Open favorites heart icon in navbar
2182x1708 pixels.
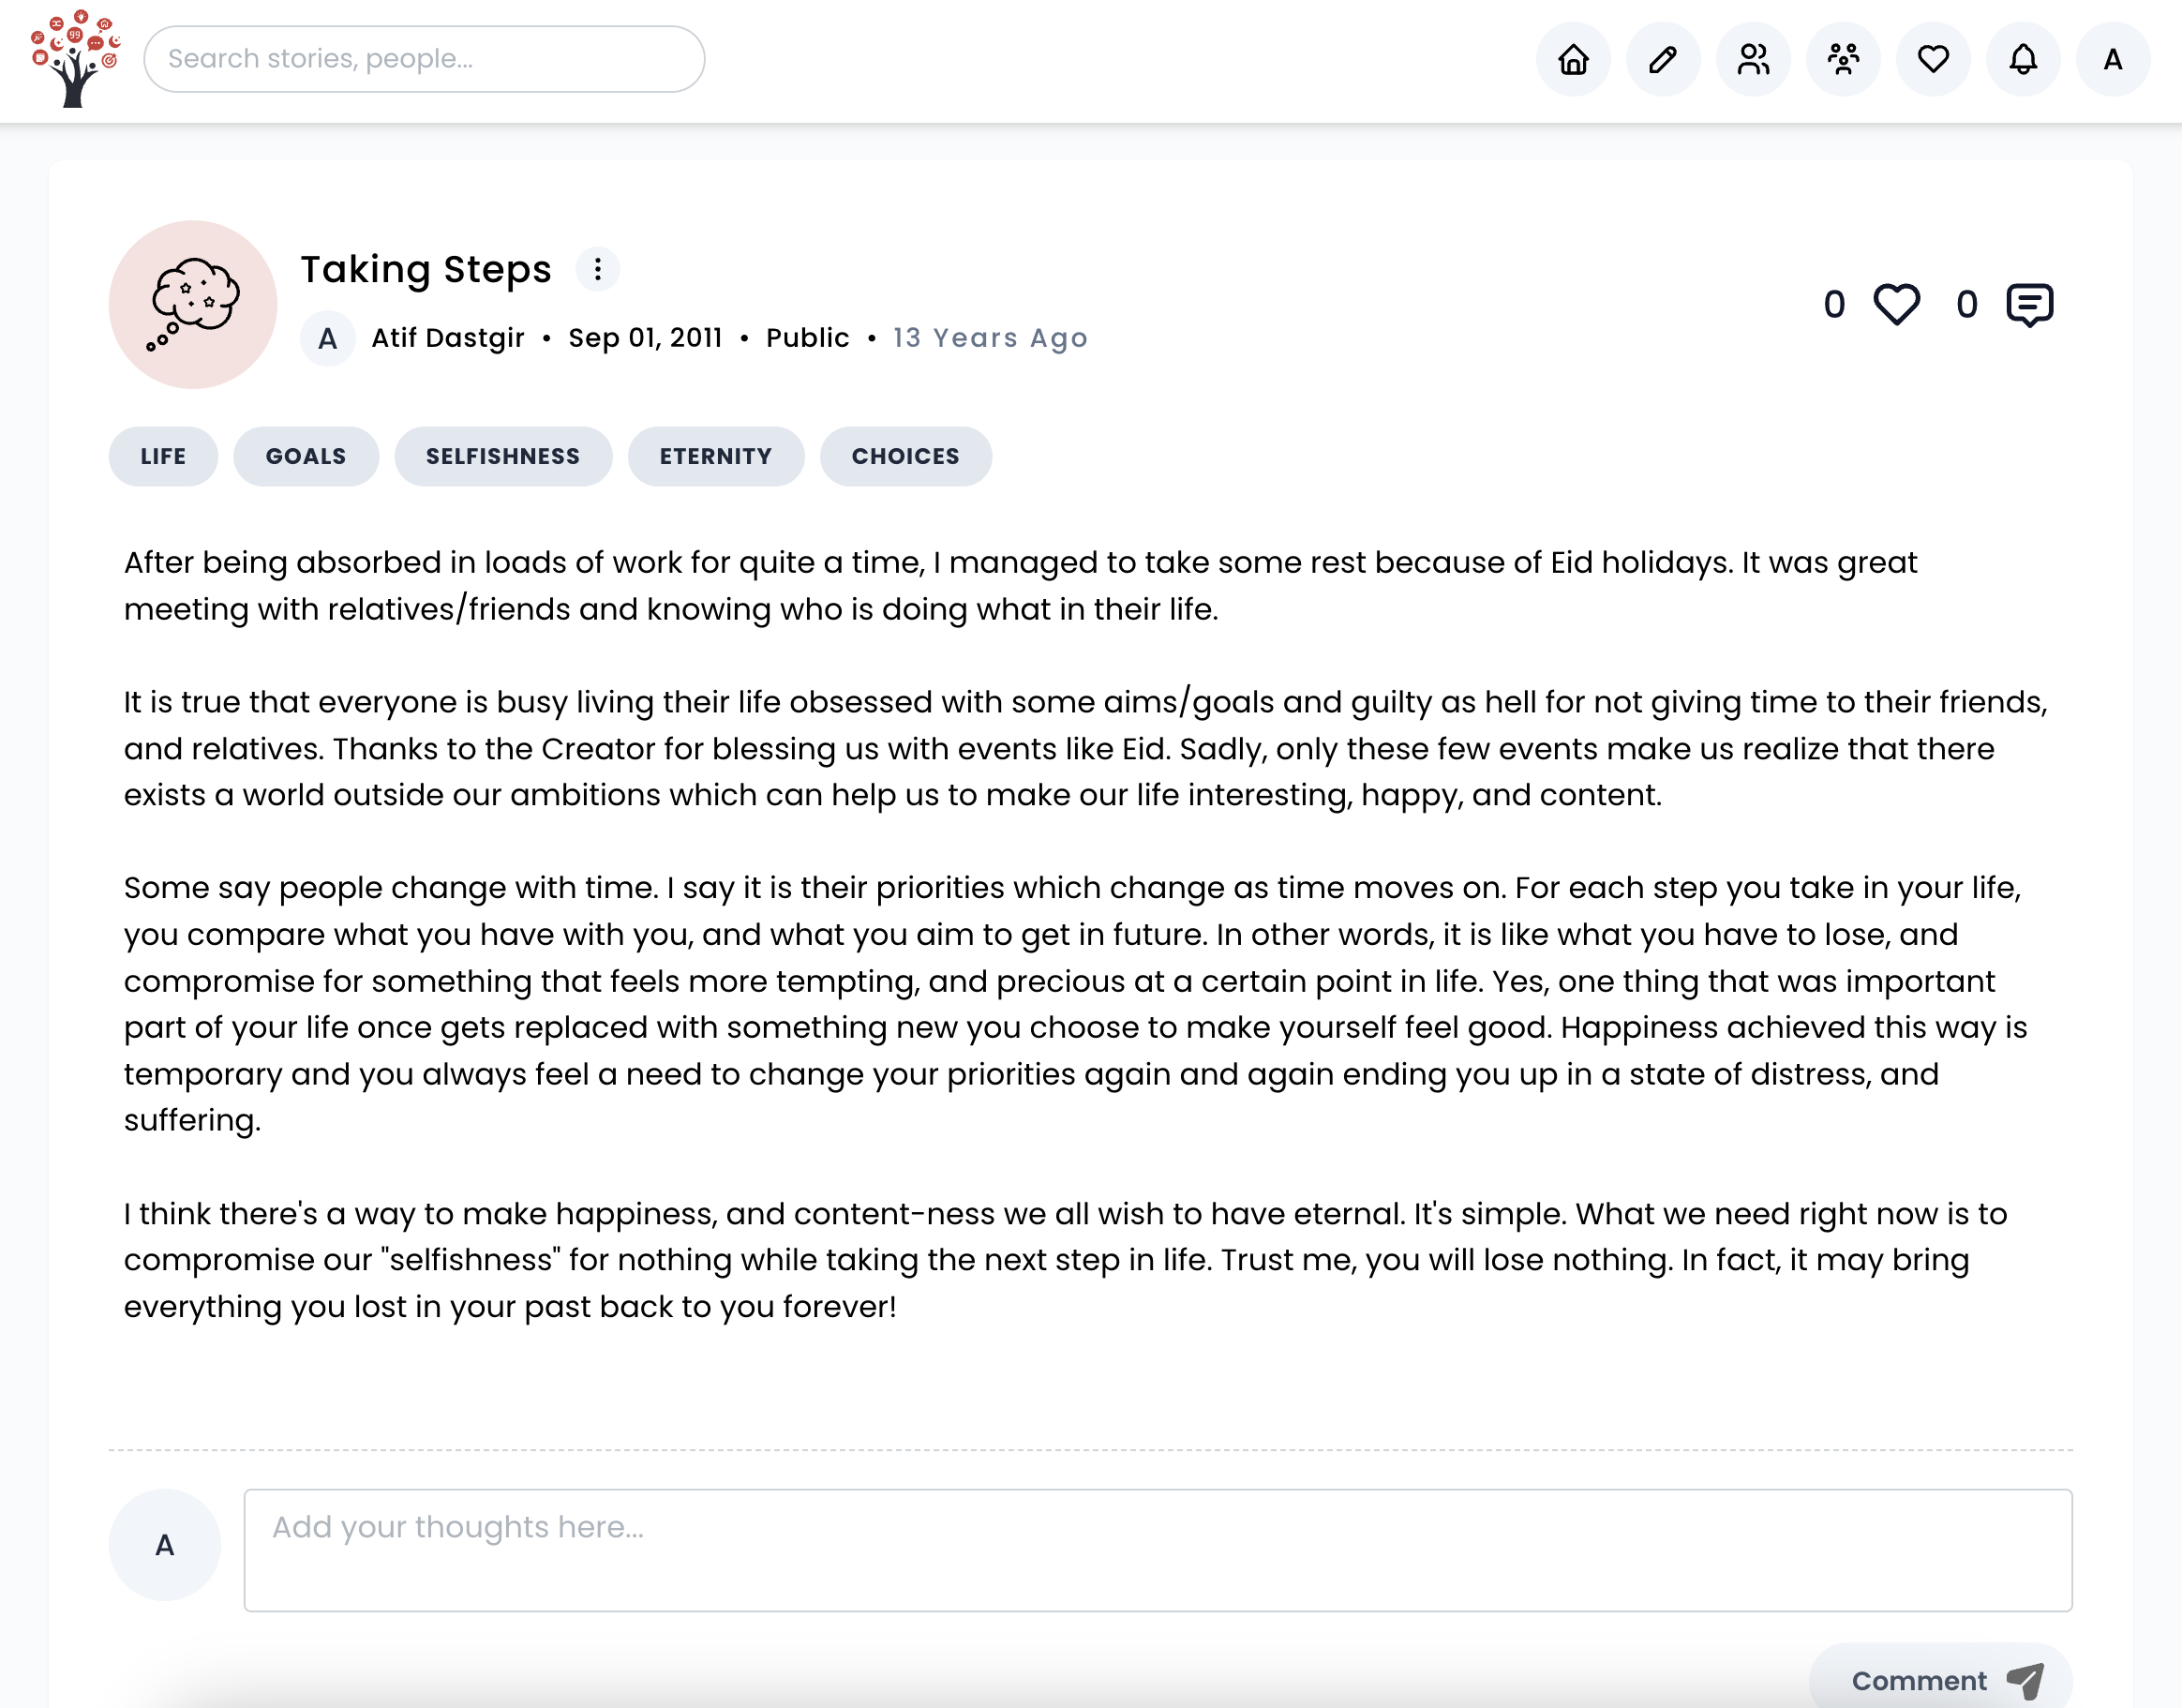coord(1933,60)
